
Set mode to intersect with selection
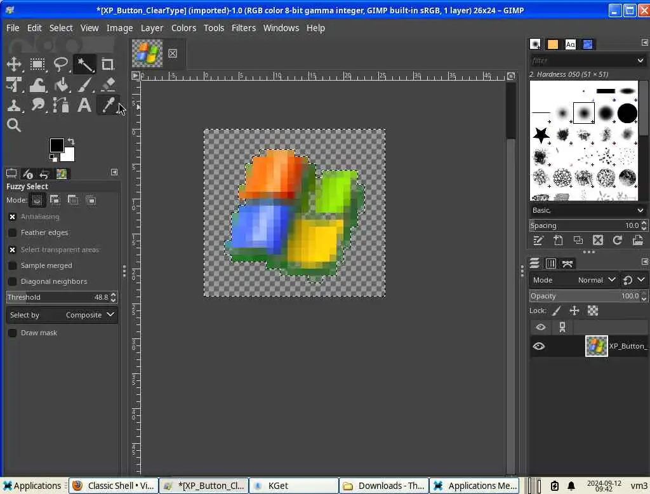click(91, 201)
